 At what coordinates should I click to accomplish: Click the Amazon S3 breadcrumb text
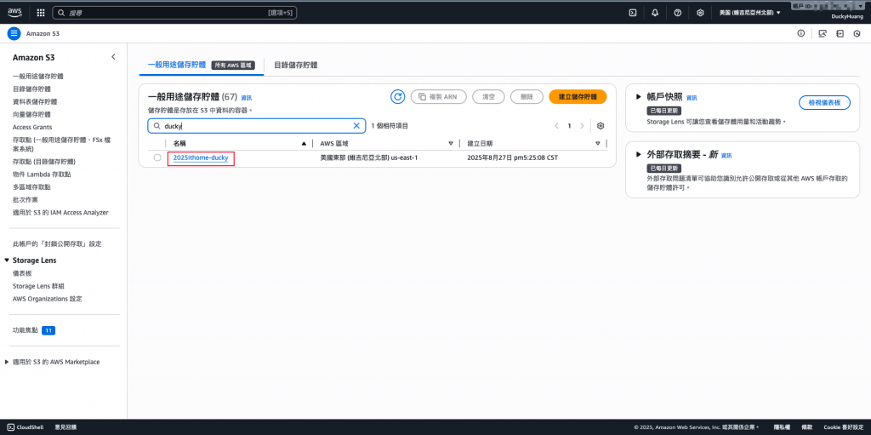(x=43, y=33)
